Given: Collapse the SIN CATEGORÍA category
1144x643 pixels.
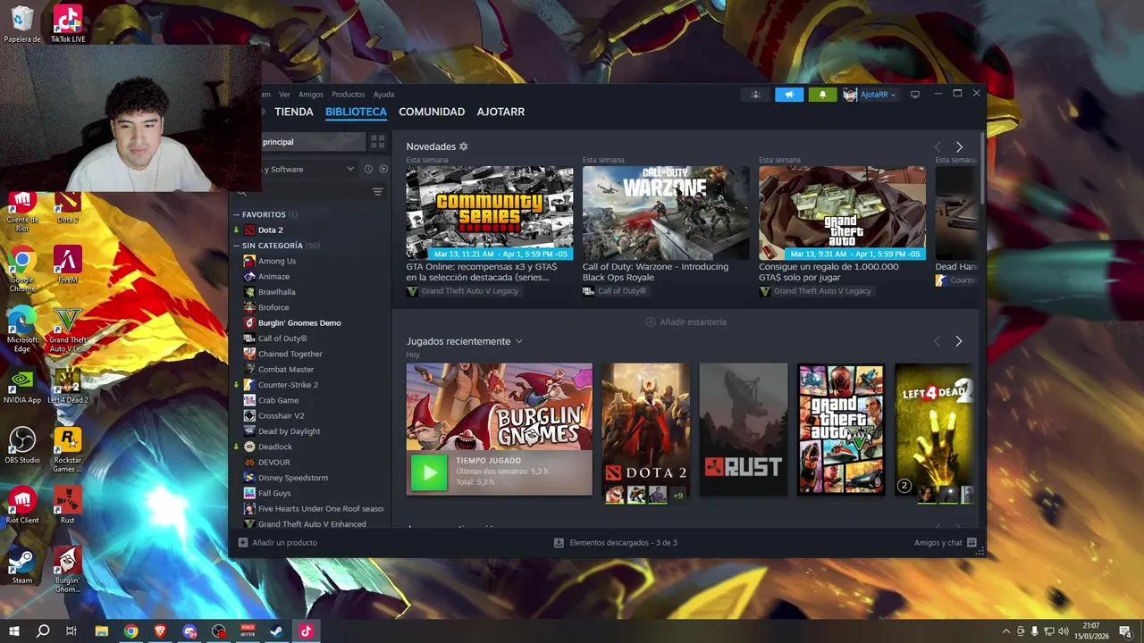Looking at the screenshot, I should 237,246.
